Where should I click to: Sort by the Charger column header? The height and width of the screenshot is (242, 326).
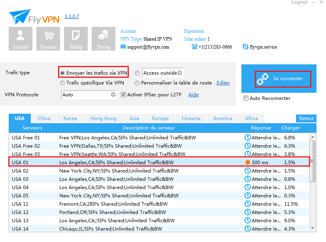pos(290,128)
